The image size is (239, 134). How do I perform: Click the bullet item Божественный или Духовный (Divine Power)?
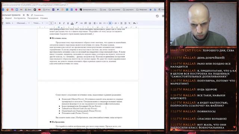(x=81, y=106)
